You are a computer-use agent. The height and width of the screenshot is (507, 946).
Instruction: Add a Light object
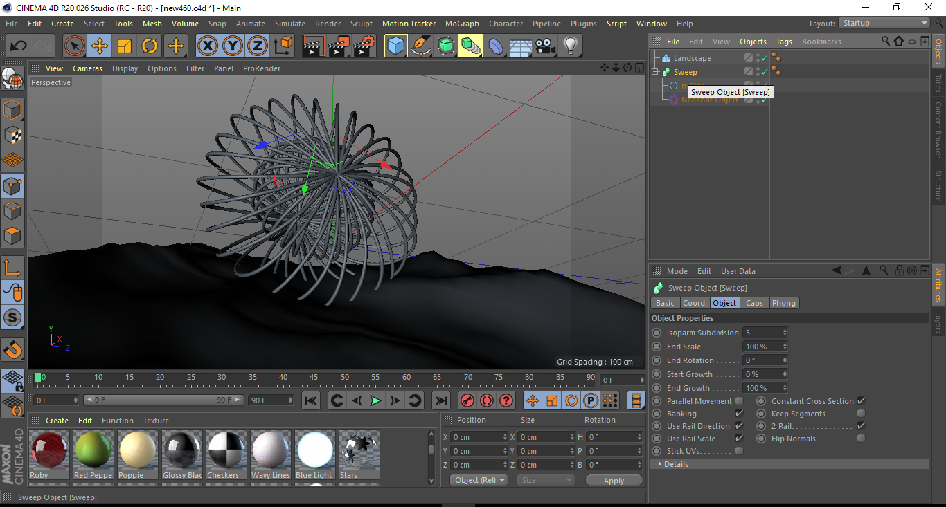(571, 46)
